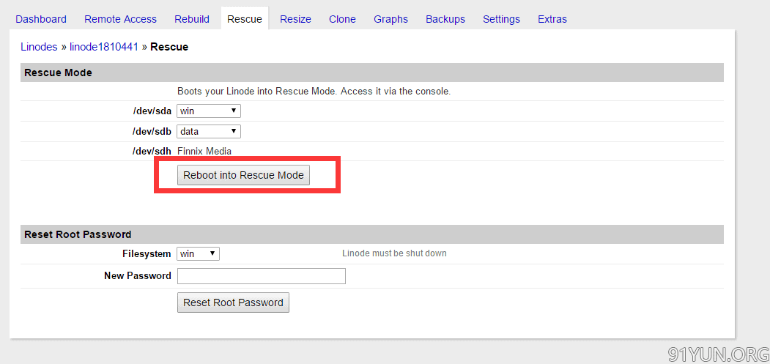Go to the Settings tab
The height and width of the screenshot is (364, 770).
pyautogui.click(x=501, y=19)
